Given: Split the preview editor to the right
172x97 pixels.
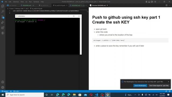Looking at the screenshot, I should pos(167,5).
